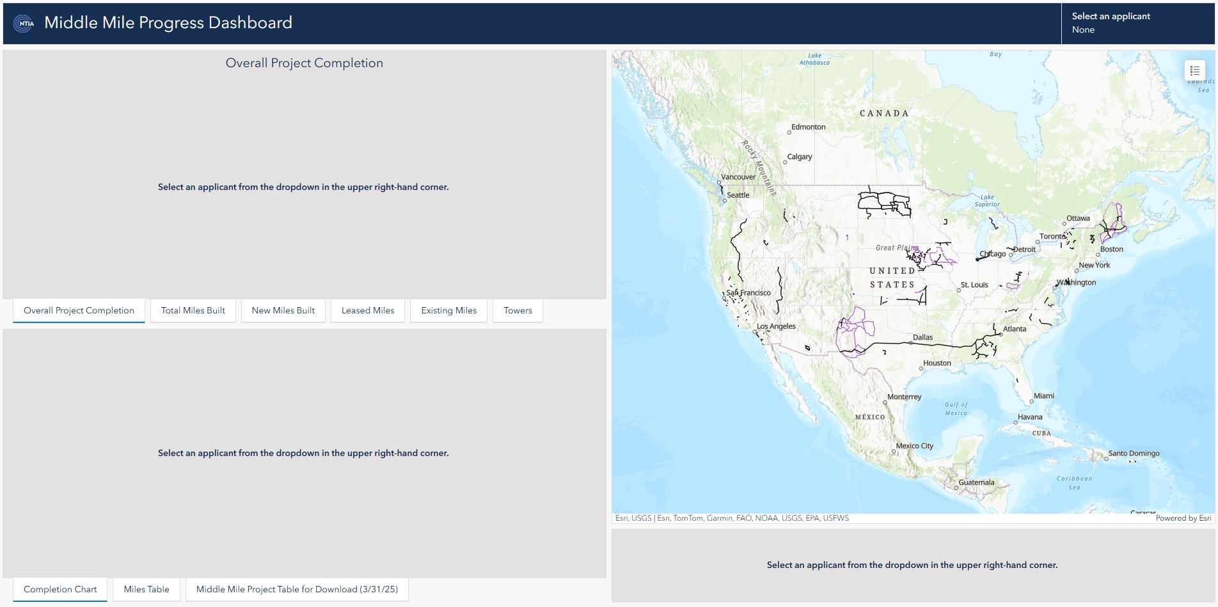Open the map legend

click(1194, 69)
